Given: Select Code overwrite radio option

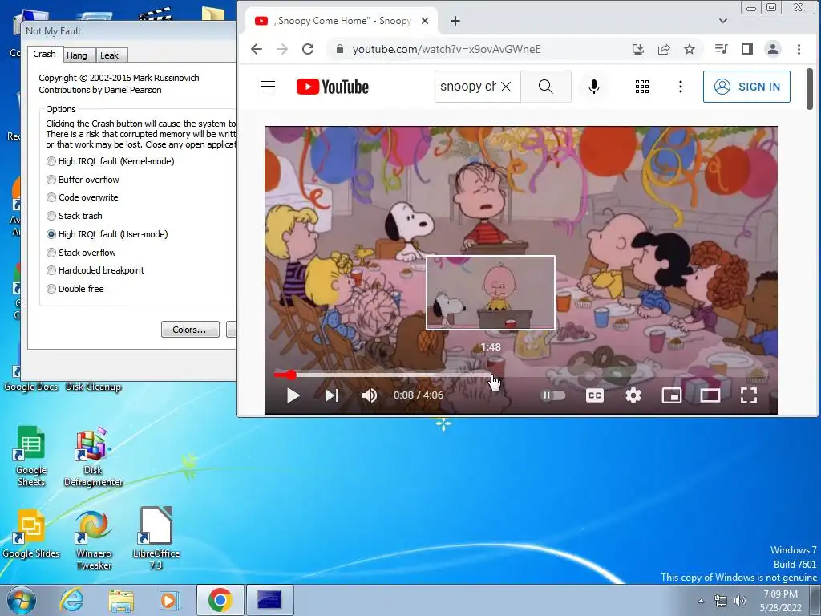Looking at the screenshot, I should [x=83, y=197].
